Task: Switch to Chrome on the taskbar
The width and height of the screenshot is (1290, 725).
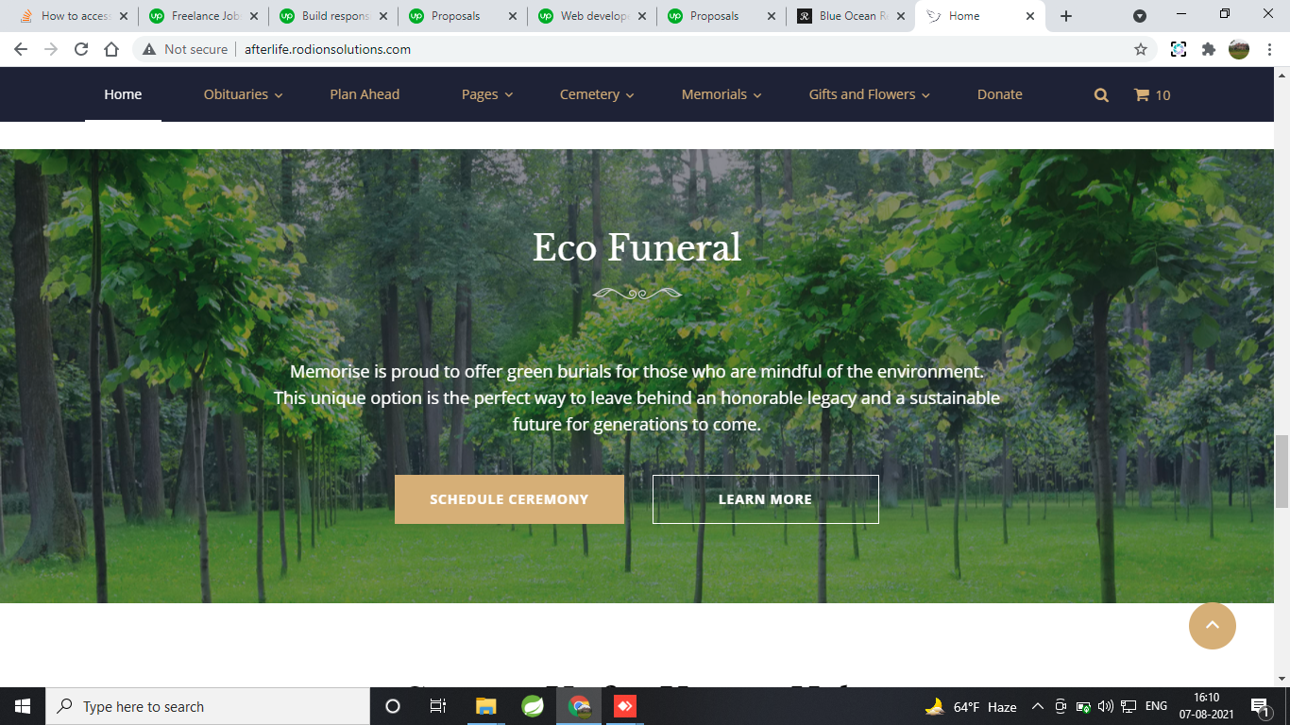Action: (x=580, y=706)
